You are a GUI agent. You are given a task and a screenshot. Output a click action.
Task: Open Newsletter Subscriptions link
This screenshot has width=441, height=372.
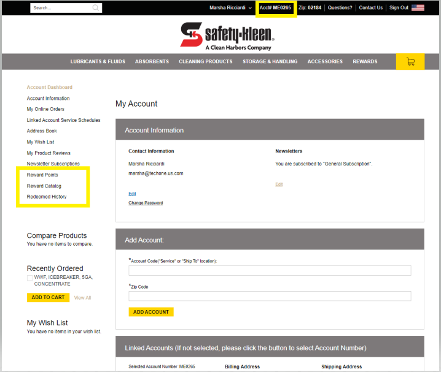pyautogui.click(x=53, y=164)
